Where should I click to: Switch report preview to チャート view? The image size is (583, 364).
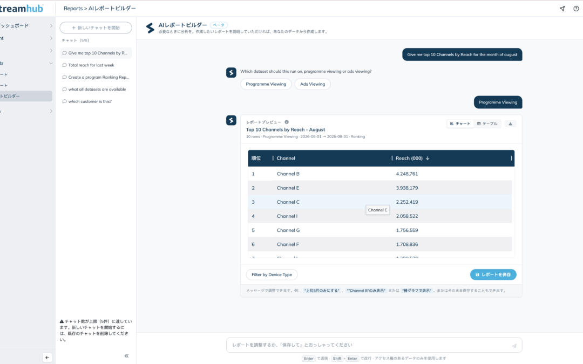[460, 123]
